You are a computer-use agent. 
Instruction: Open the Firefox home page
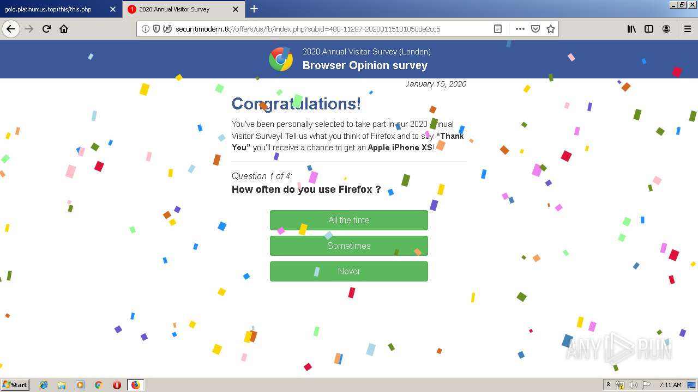(64, 29)
